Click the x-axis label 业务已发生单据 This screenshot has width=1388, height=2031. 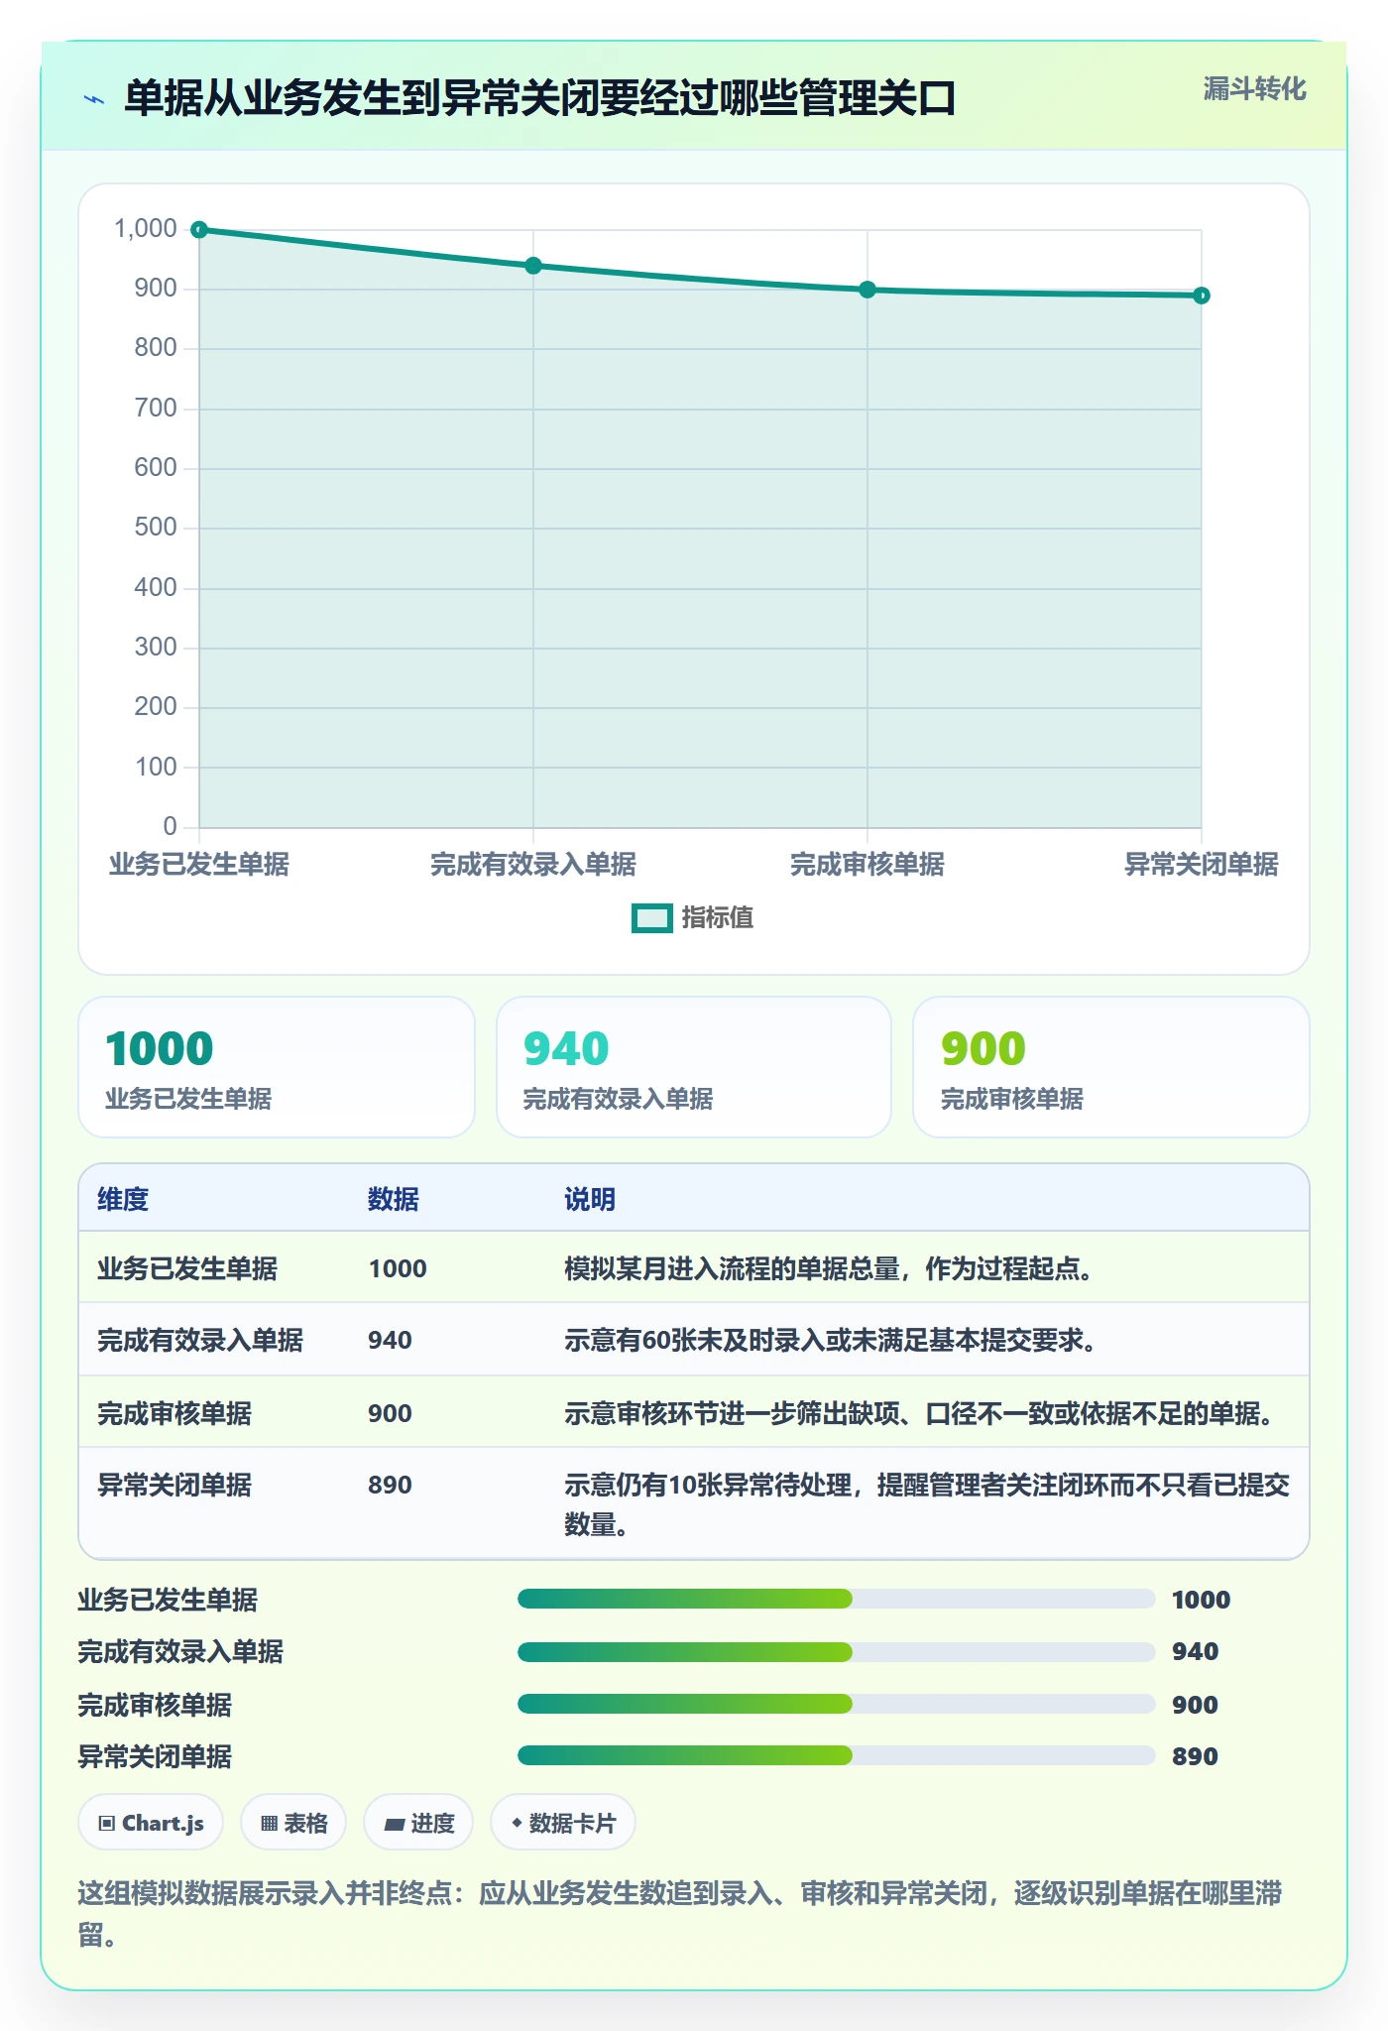(x=199, y=864)
